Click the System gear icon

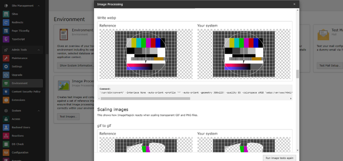click(x=6, y=111)
